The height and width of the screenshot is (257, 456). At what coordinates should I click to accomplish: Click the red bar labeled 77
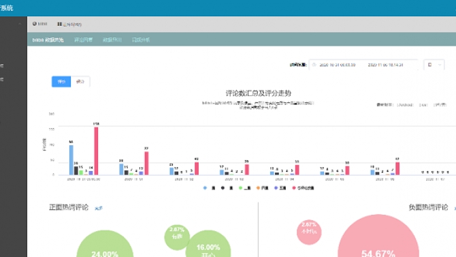click(x=146, y=163)
